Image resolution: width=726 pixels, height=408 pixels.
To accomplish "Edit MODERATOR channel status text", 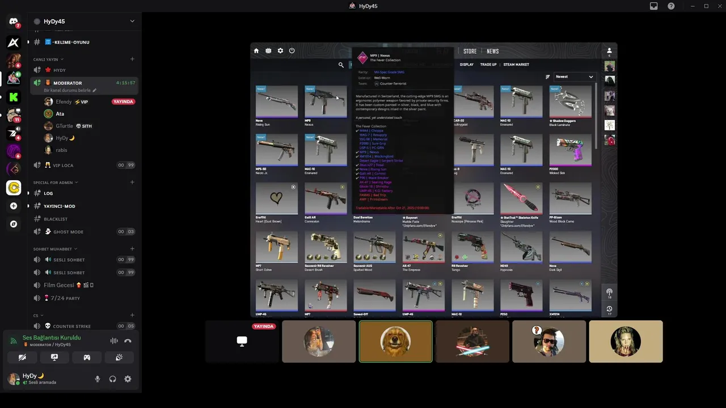I will tap(70, 91).
